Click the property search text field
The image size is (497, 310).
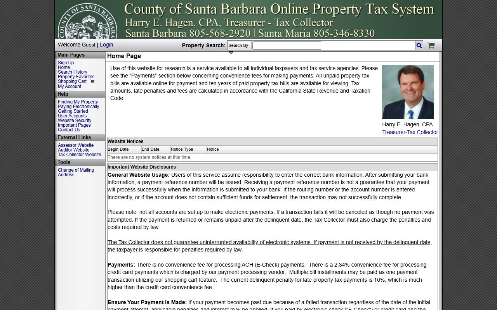(x=287, y=45)
